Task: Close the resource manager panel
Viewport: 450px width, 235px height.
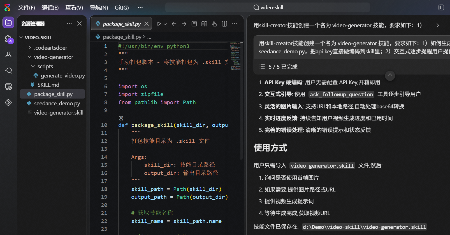Action: [80, 24]
